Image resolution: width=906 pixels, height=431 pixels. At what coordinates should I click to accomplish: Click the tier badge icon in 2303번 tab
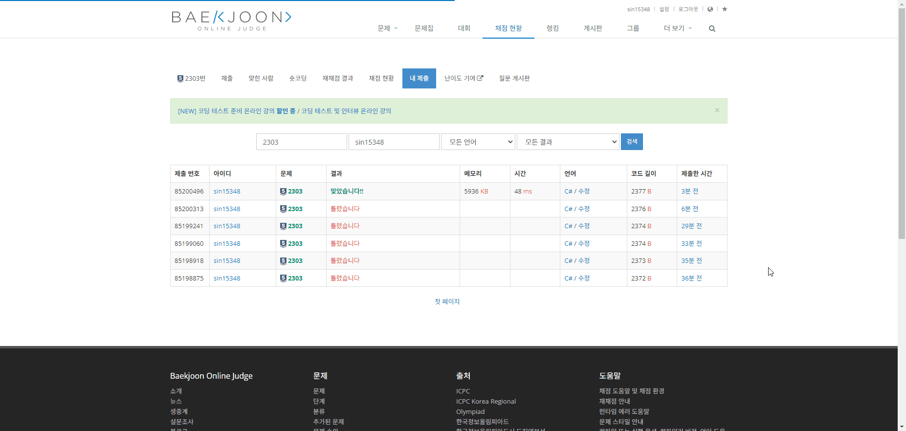pyautogui.click(x=180, y=78)
